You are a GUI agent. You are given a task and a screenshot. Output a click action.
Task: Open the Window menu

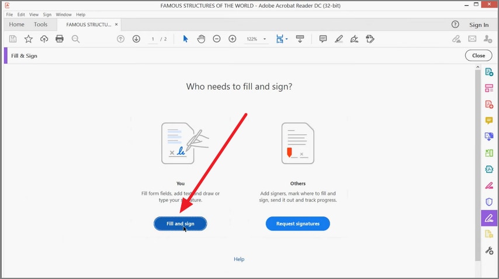pos(64,14)
